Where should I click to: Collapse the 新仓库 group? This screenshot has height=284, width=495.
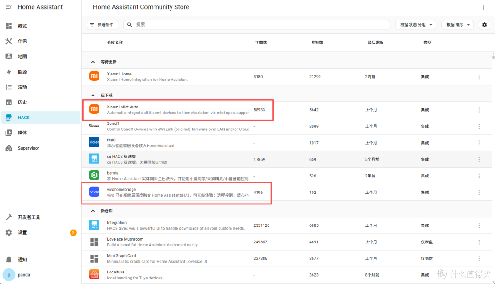coord(93,211)
